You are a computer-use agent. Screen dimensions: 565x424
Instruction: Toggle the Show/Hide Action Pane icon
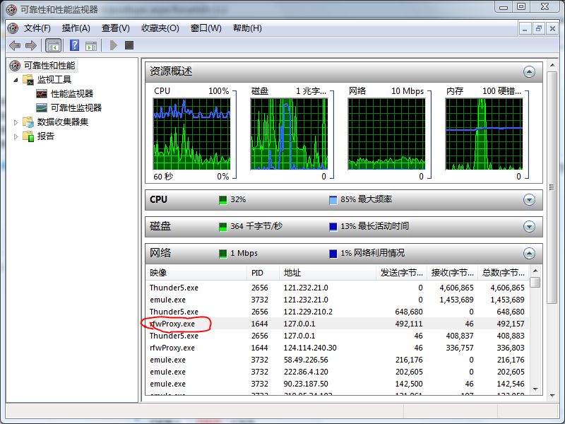click(x=91, y=46)
